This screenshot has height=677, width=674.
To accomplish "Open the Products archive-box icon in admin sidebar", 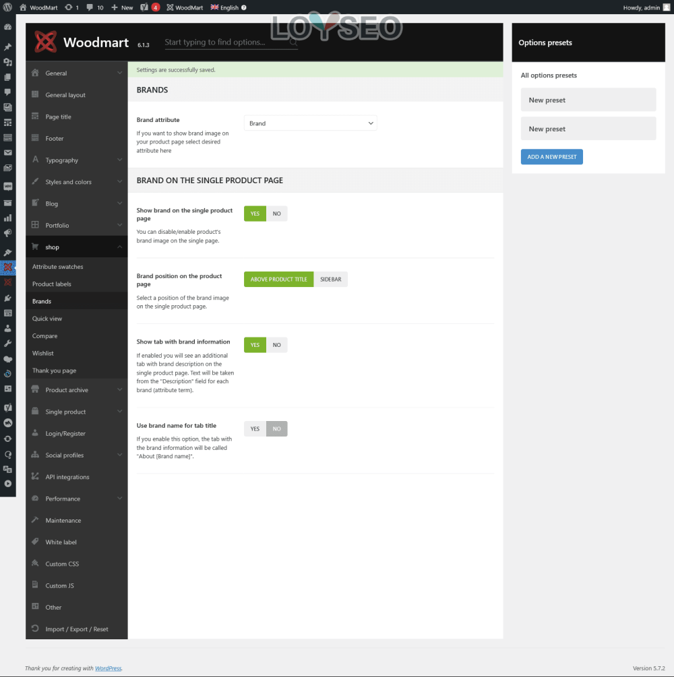I will coord(8,203).
